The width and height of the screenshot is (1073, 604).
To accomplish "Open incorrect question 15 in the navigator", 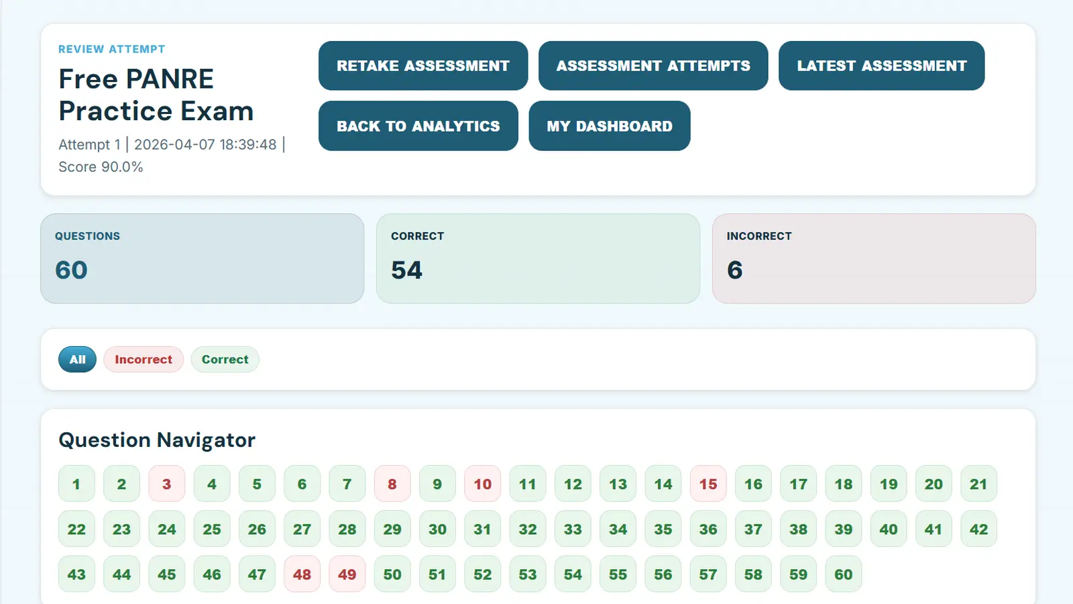I will [708, 484].
